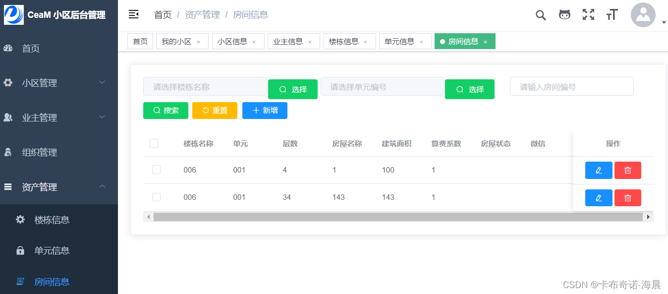Click the yellow 重置 button
668x294 pixels.
tap(215, 111)
